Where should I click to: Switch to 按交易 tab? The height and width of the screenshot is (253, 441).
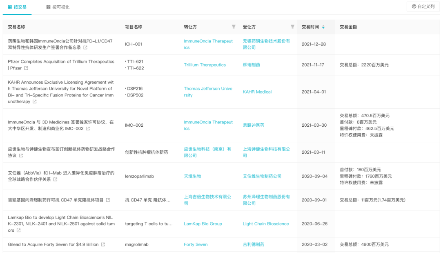tap(17, 7)
